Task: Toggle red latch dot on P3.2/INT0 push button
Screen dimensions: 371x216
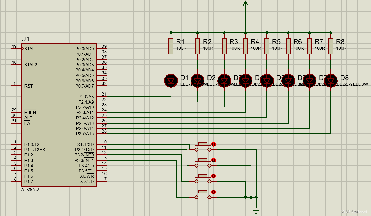Action: pyautogui.click(x=213, y=176)
